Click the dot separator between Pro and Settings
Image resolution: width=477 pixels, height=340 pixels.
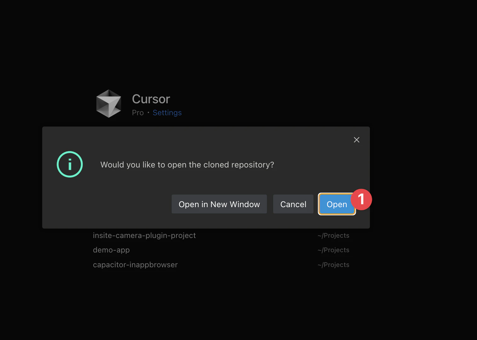coord(148,112)
